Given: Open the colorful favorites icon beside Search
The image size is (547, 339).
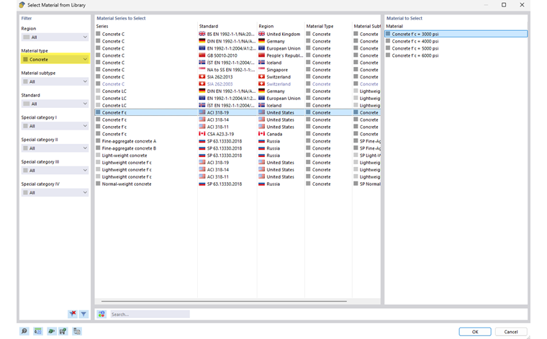Looking at the screenshot, I should pyautogui.click(x=101, y=315).
